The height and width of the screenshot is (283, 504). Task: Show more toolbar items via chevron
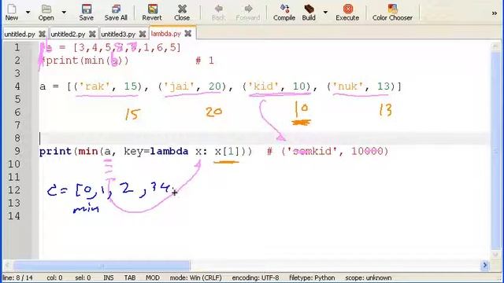495,13
